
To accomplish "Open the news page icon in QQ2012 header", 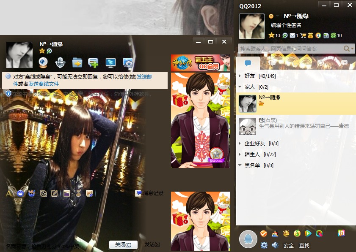I will coord(326,35).
